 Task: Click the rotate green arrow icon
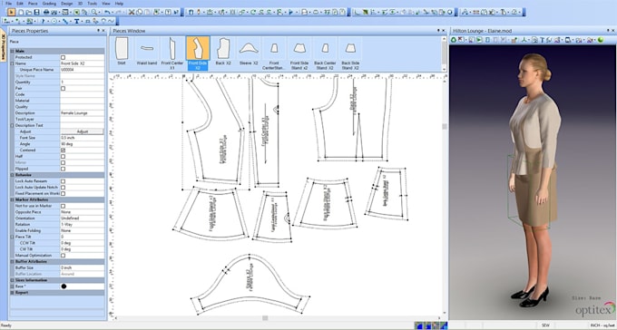click(253, 12)
